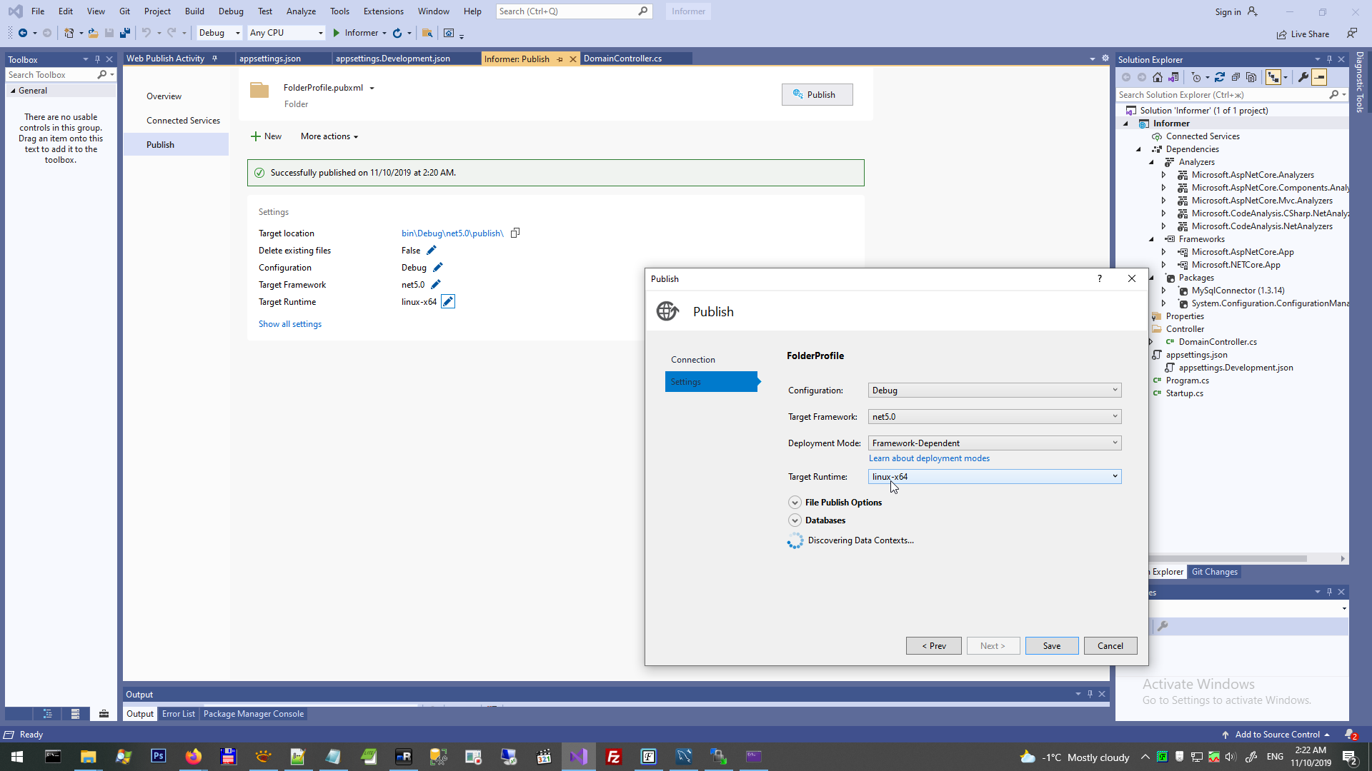Toggle Preview Selected Items button

(1319, 77)
